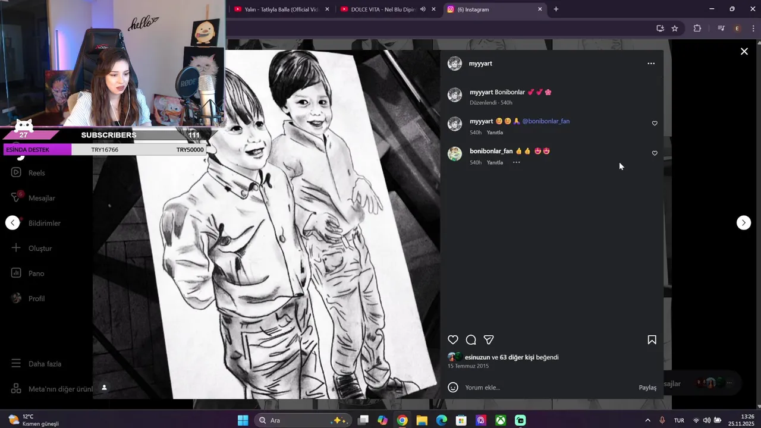This screenshot has width=761, height=428.
Task: Reply to the myyyart comment via Yanıtla
Action: [495, 133]
